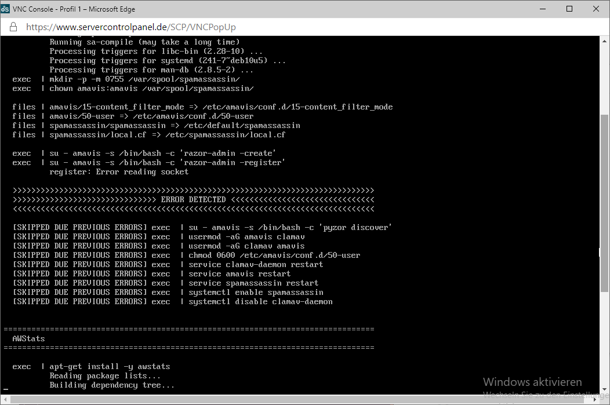Image resolution: width=610 pixels, height=405 pixels.
Task: Click the 'register: Error reading socket' message
Action: 119,172
